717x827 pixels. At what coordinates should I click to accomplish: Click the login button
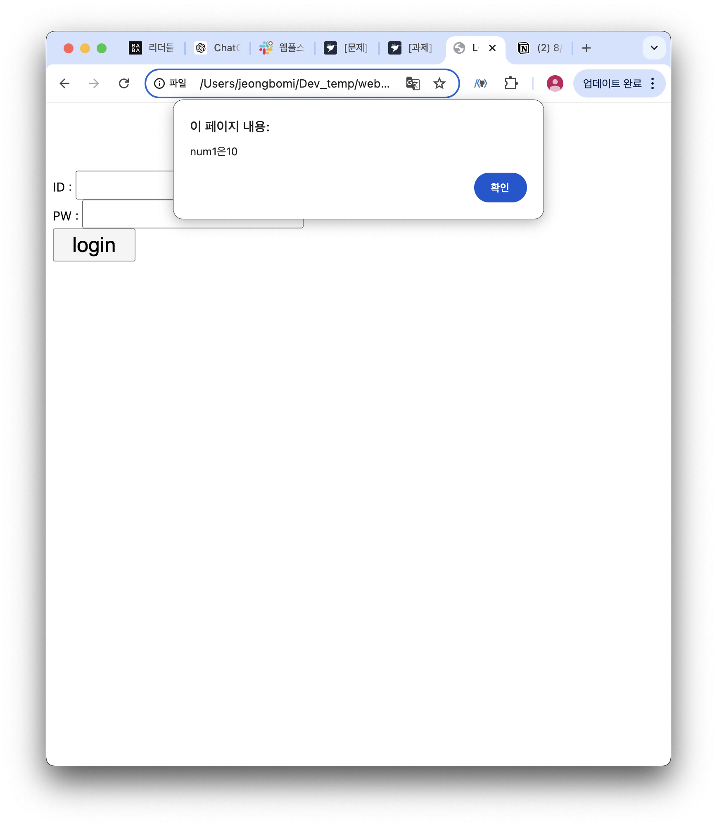(94, 245)
